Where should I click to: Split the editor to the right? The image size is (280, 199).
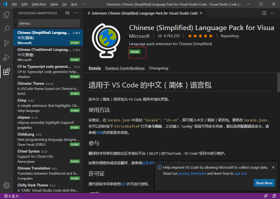pos(264,13)
